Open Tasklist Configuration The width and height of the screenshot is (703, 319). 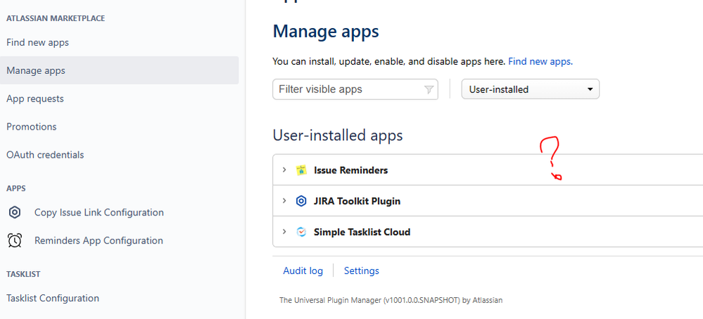click(53, 298)
